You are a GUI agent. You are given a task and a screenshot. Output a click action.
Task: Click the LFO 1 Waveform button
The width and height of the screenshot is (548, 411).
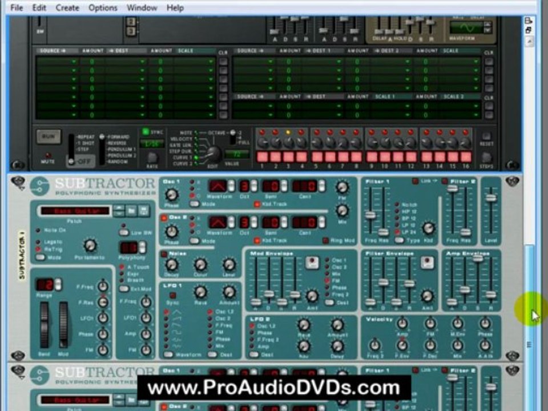(x=168, y=354)
